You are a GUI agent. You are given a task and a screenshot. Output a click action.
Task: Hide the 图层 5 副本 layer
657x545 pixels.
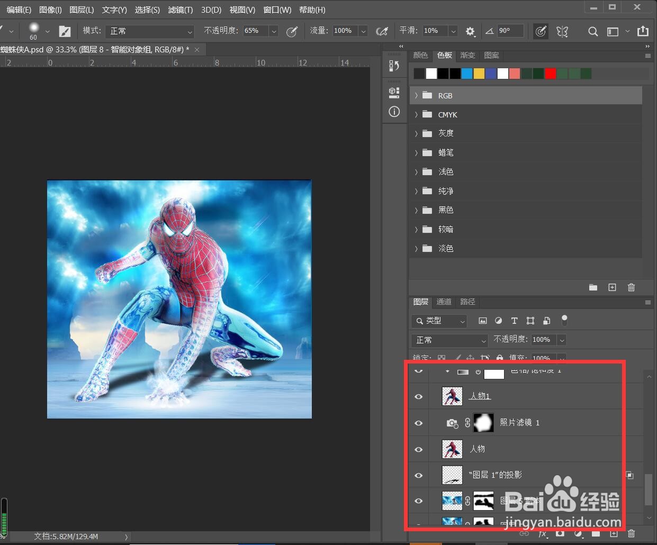coord(419,501)
